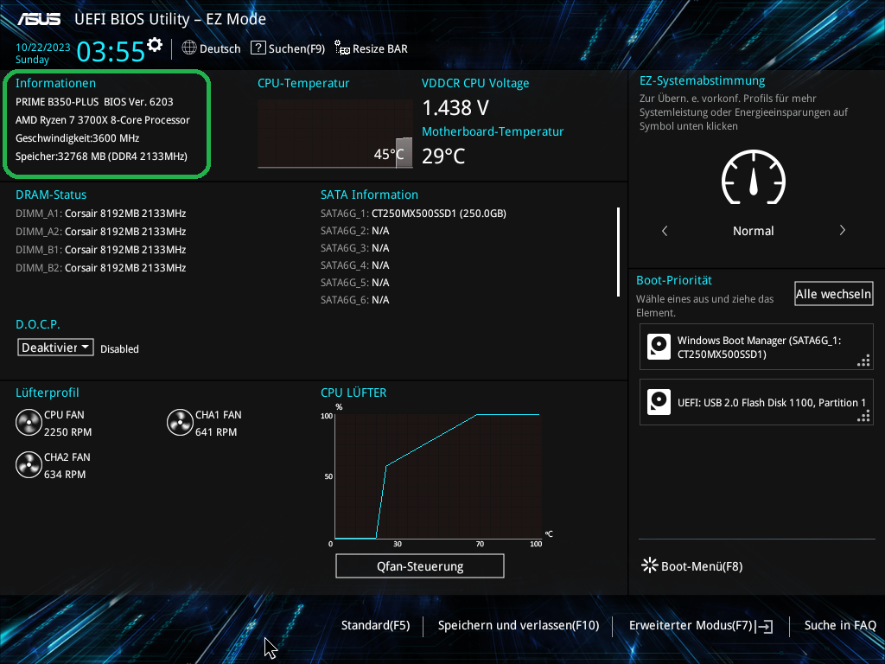The image size is (885, 664).
Task: Click the globe language icon
Action: click(x=189, y=48)
